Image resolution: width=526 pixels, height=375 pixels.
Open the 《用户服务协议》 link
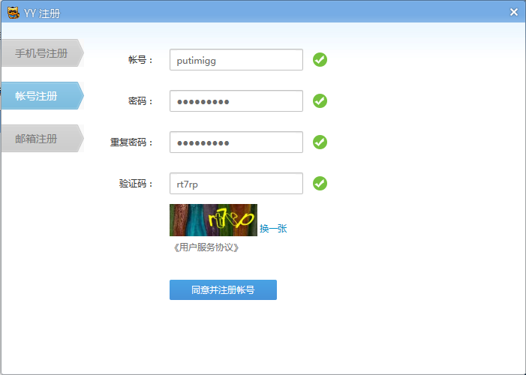pos(206,247)
